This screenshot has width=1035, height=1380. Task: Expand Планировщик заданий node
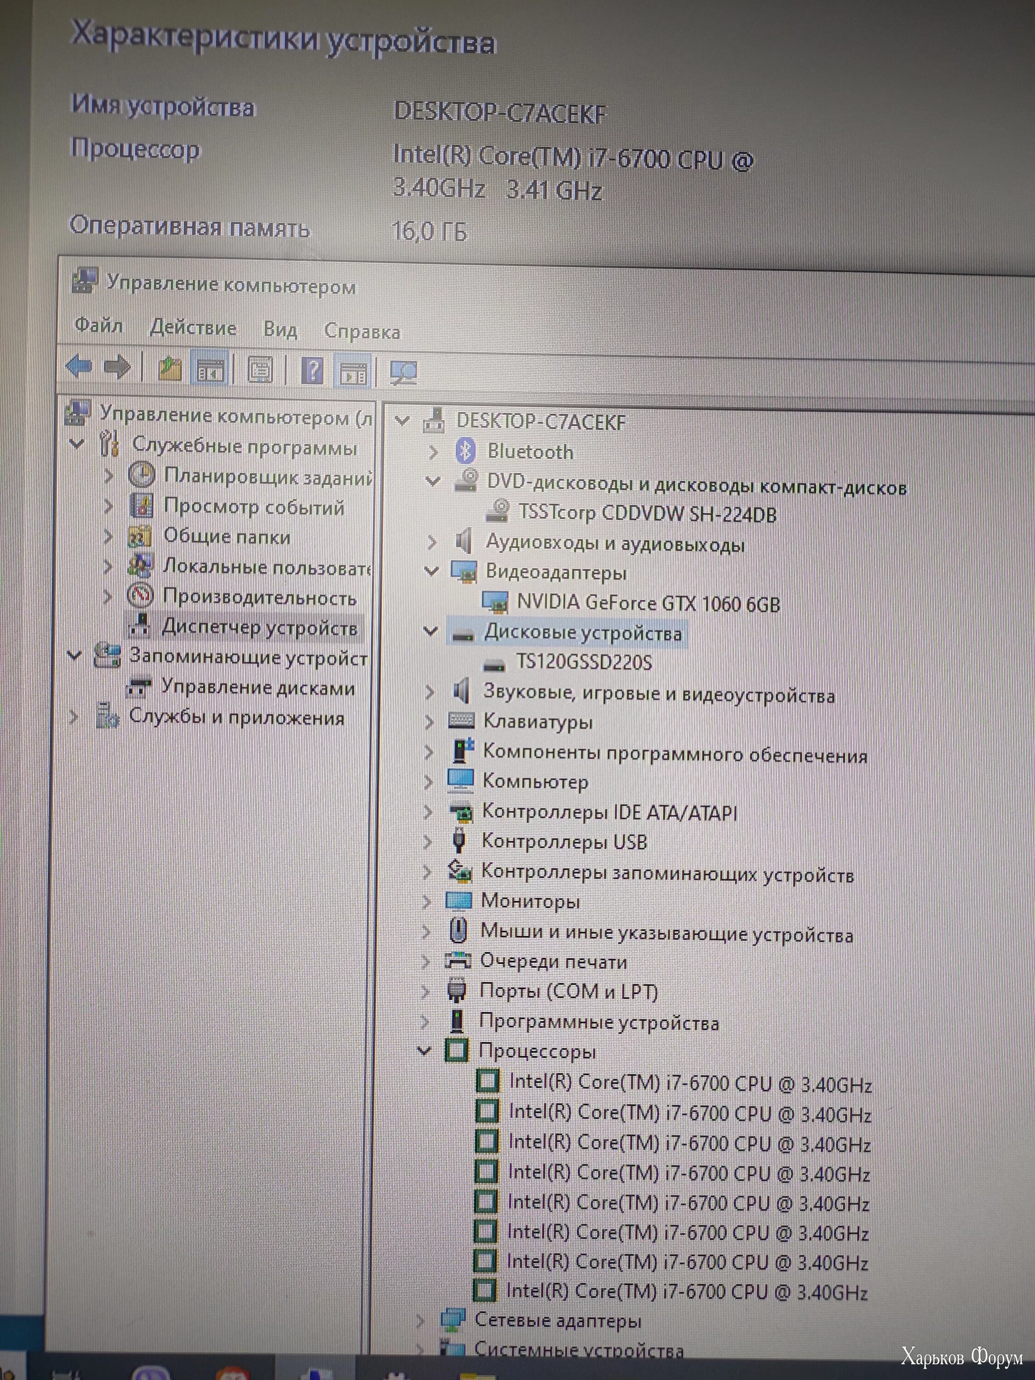108,475
